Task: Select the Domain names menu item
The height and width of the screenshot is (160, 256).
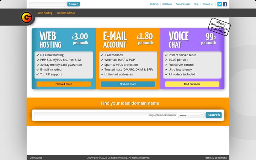Action: (66, 13)
